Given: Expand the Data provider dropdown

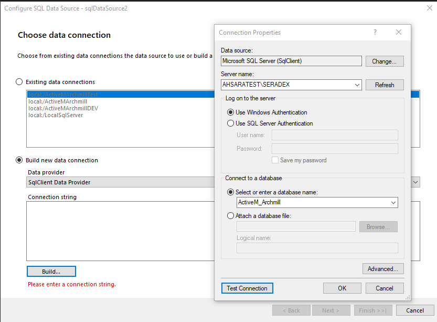Looking at the screenshot, I should [x=415, y=182].
